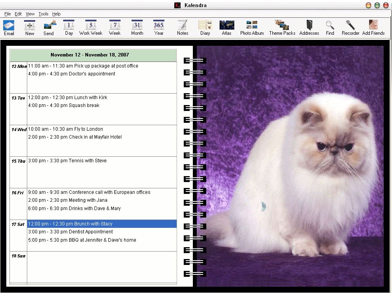Open the Addresses book

click(309, 28)
